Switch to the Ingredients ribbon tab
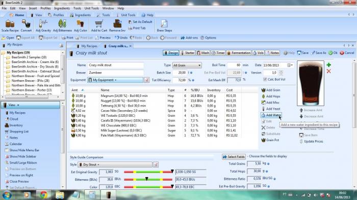Image resolution: width=357 pixels, height=200 pixels. coord(80,15)
